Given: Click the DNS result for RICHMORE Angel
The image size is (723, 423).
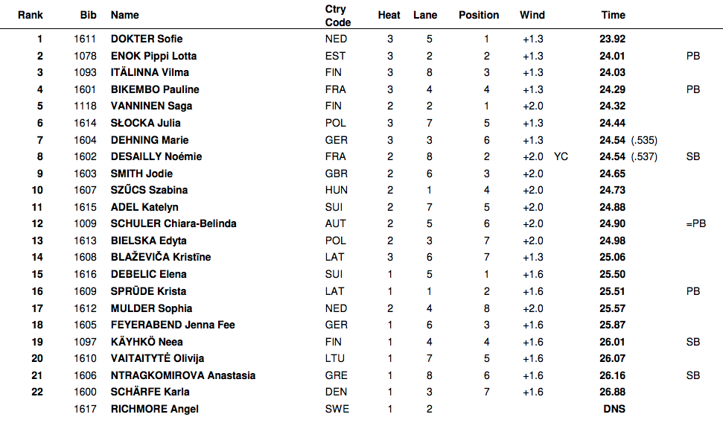Looking at the screenshot, I should click(x=614, y=409).
